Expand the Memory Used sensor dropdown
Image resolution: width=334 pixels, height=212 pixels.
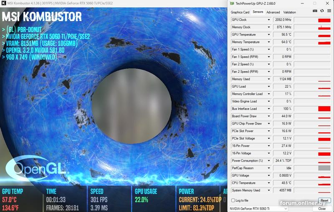[x=268, y=79]
